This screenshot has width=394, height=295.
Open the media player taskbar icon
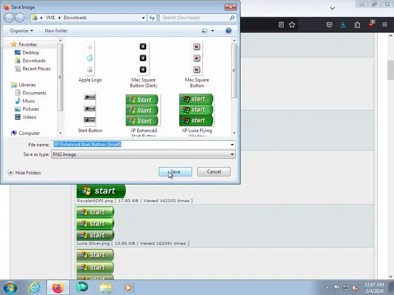click(129, 287)
